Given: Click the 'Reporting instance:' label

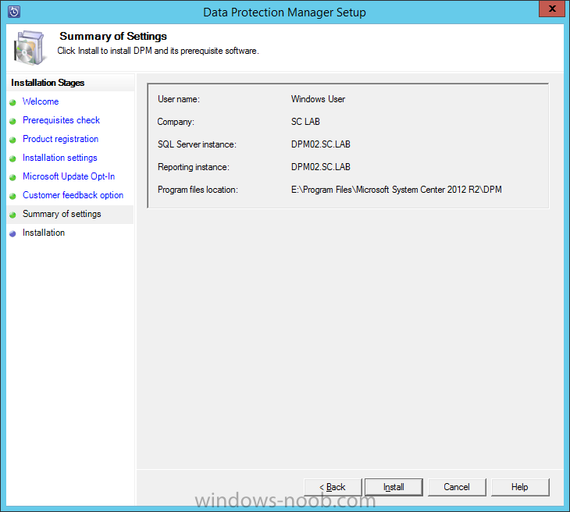Looking at the screenshot, I should [194, 167].
